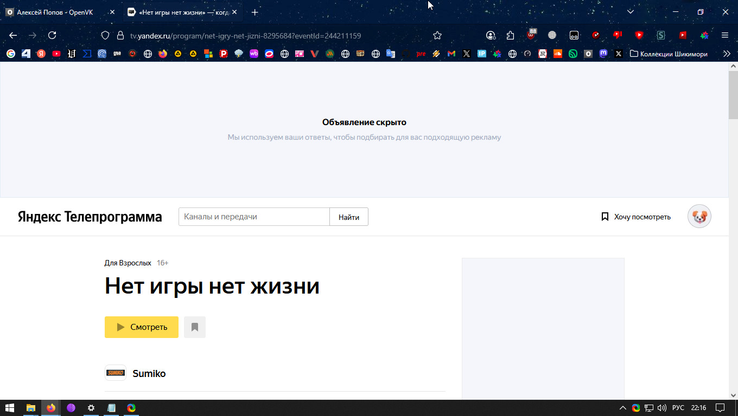The width and height of the screenshot is (738, 416).
Task: Open the tracking protection shield icon
Action: 106,35
